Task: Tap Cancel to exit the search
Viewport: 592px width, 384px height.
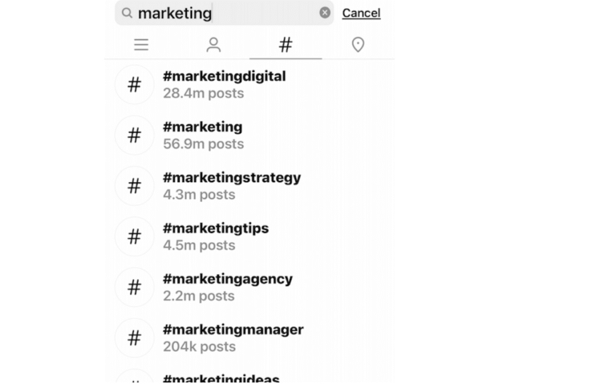Action: click(361, 13)
